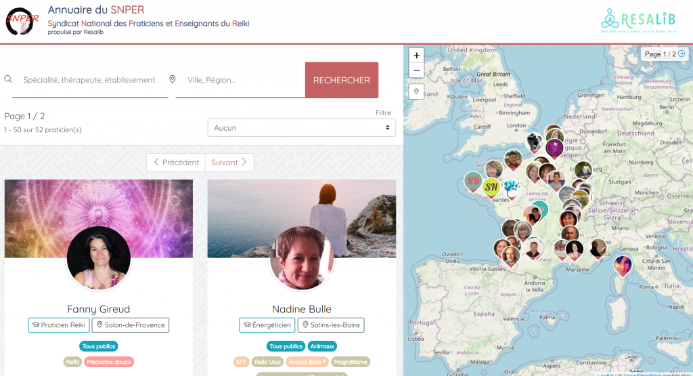Select the Normandy marker with person in red
The image size is (693, 376).
pyautogui.click(x=513, y=160)
